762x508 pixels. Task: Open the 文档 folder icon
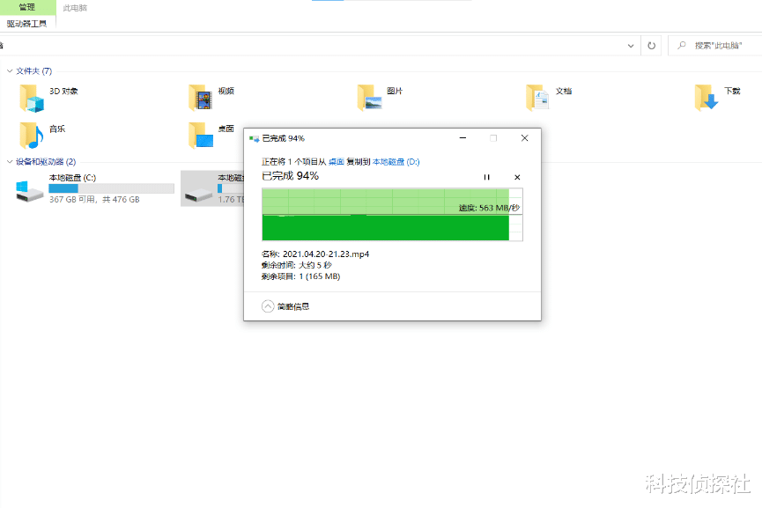point(538,98)
